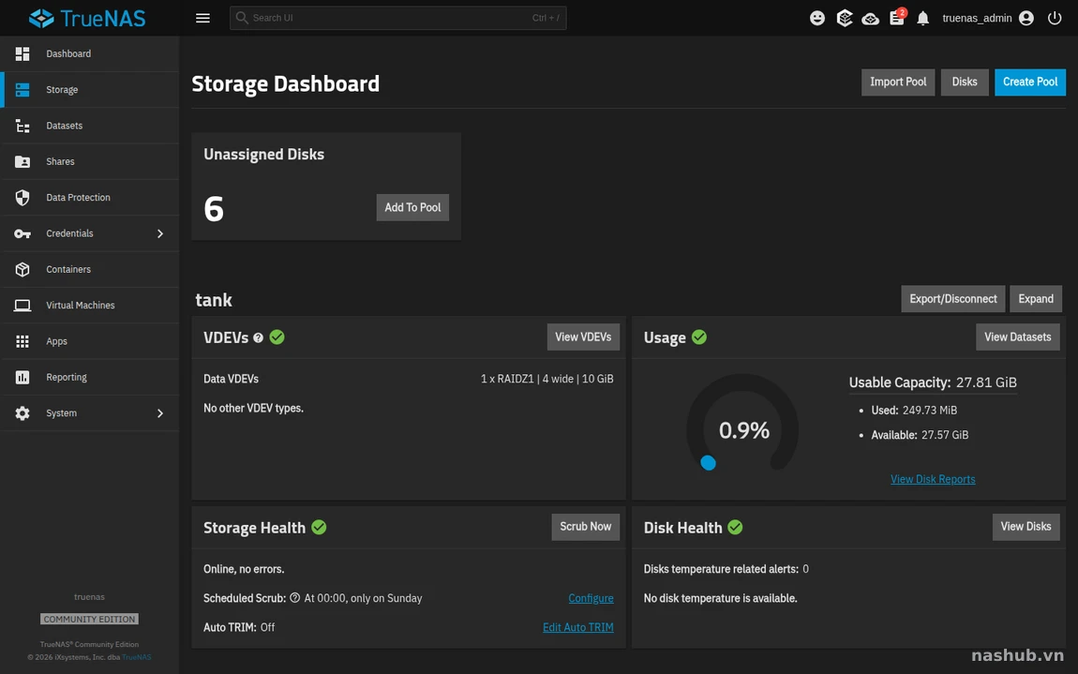Screen dimensions: 1078x674
Task: Expand the Credentials submenu chevron
Action: coord(160,233)
